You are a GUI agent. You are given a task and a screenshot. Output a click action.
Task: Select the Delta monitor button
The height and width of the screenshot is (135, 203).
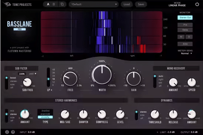[185, 30]
